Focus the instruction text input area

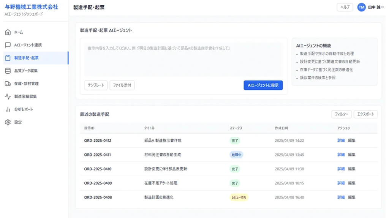click(x=183, y=59)
